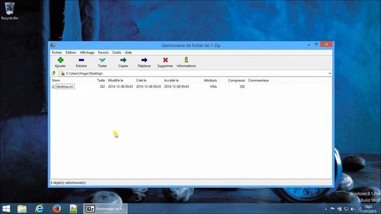Sort by Commentaire column header

[258, 80]
